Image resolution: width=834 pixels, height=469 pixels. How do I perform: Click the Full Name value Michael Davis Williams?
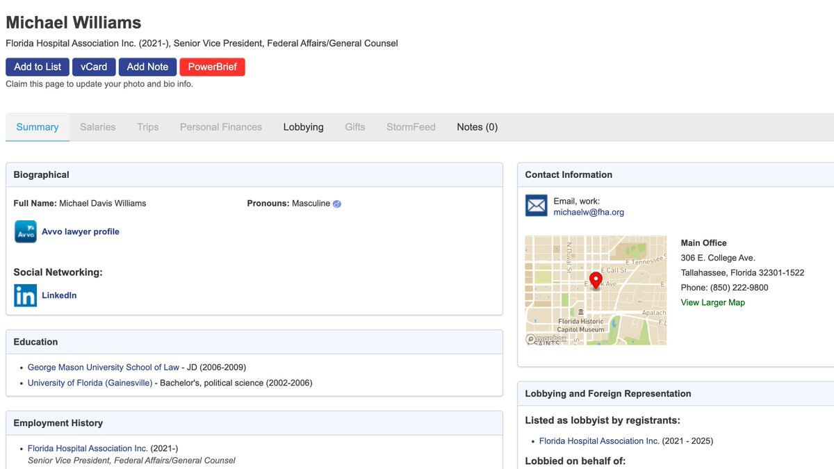pos(103,204)
